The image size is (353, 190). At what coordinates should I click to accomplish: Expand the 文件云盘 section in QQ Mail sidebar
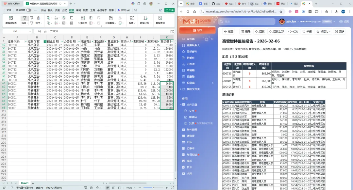click(x=181, y=104)
